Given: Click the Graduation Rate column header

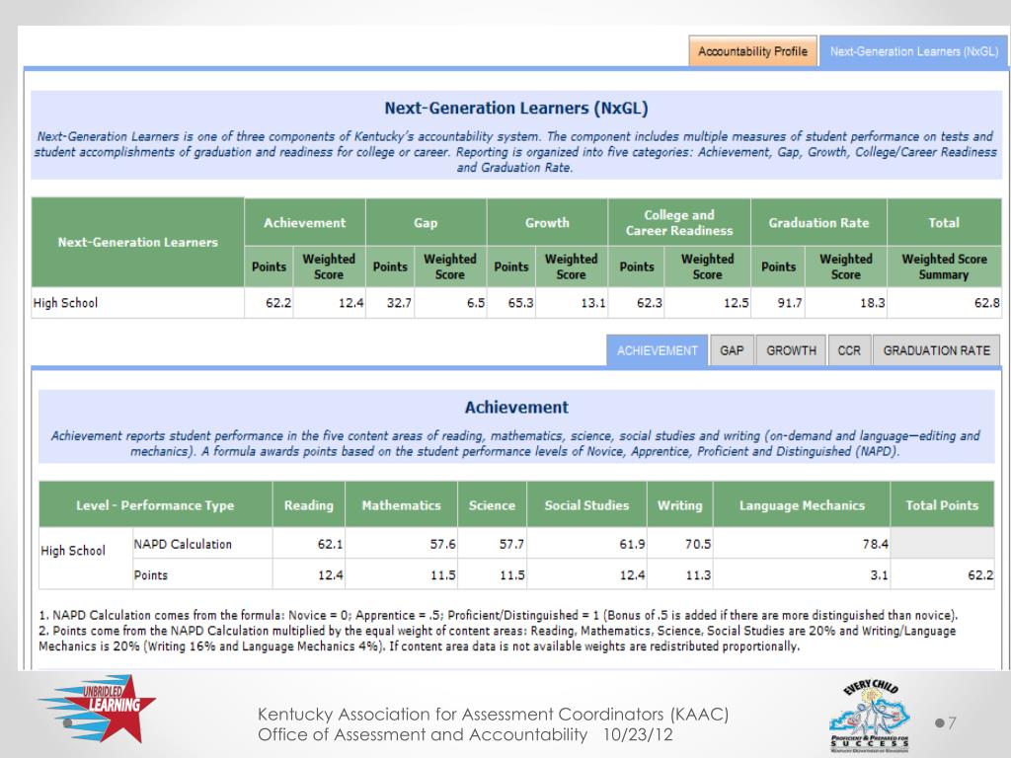Looking at the screenshot, I should (x=818, y=222).
